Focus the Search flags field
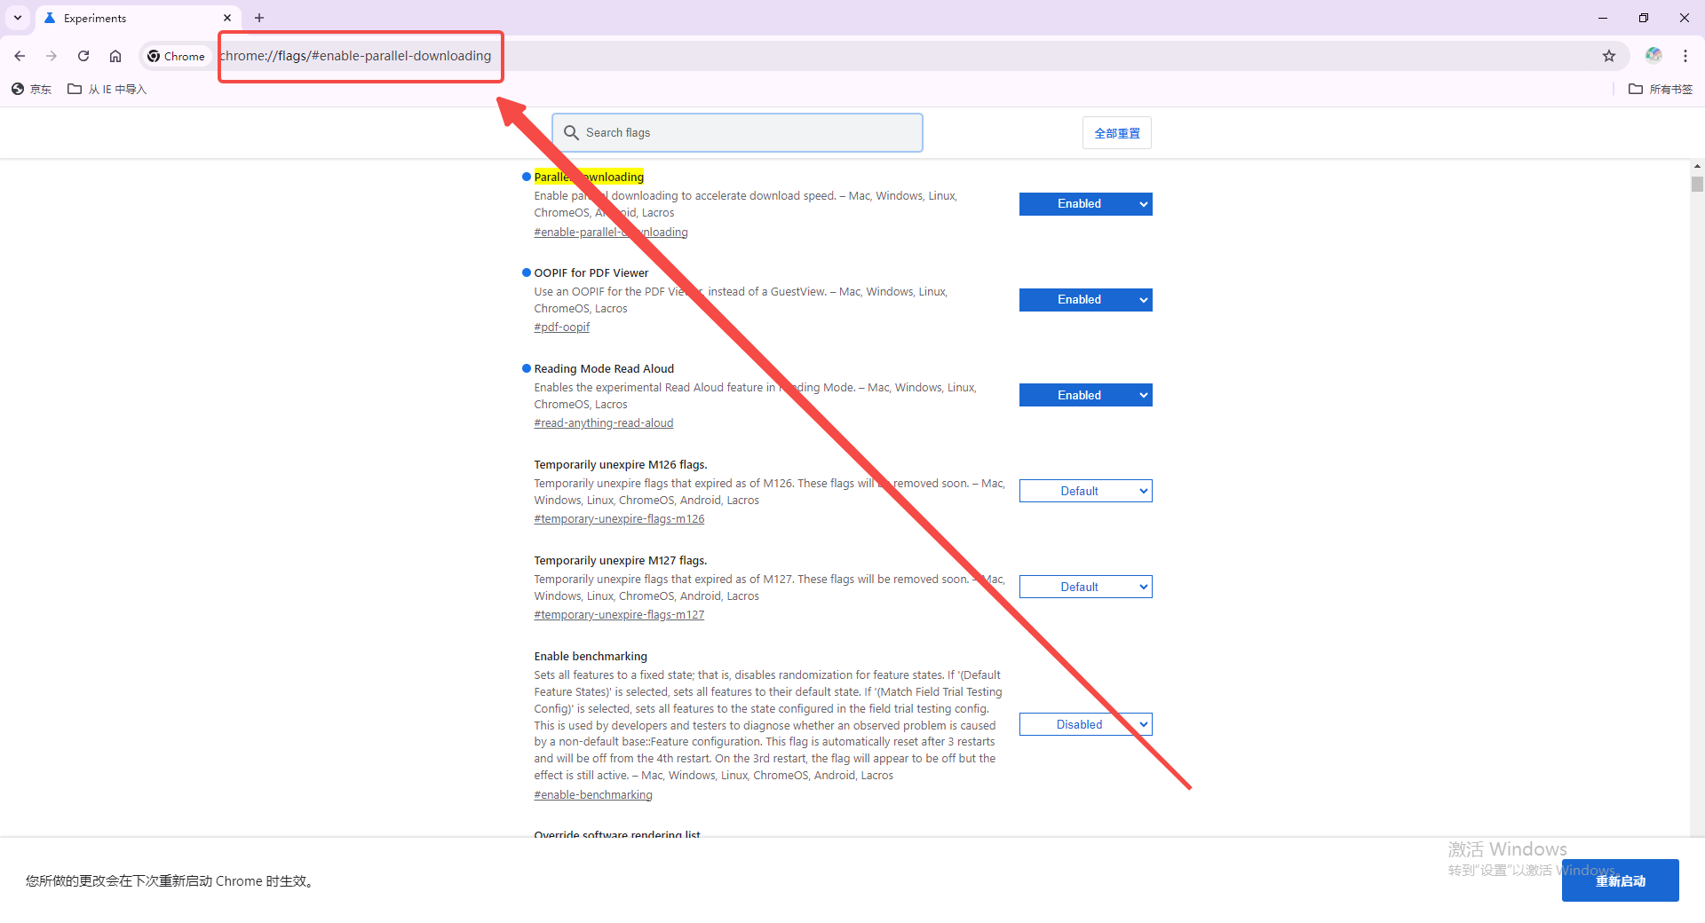Image resolution: width=1705 pixels, height=923 pixels. [737, 132]
